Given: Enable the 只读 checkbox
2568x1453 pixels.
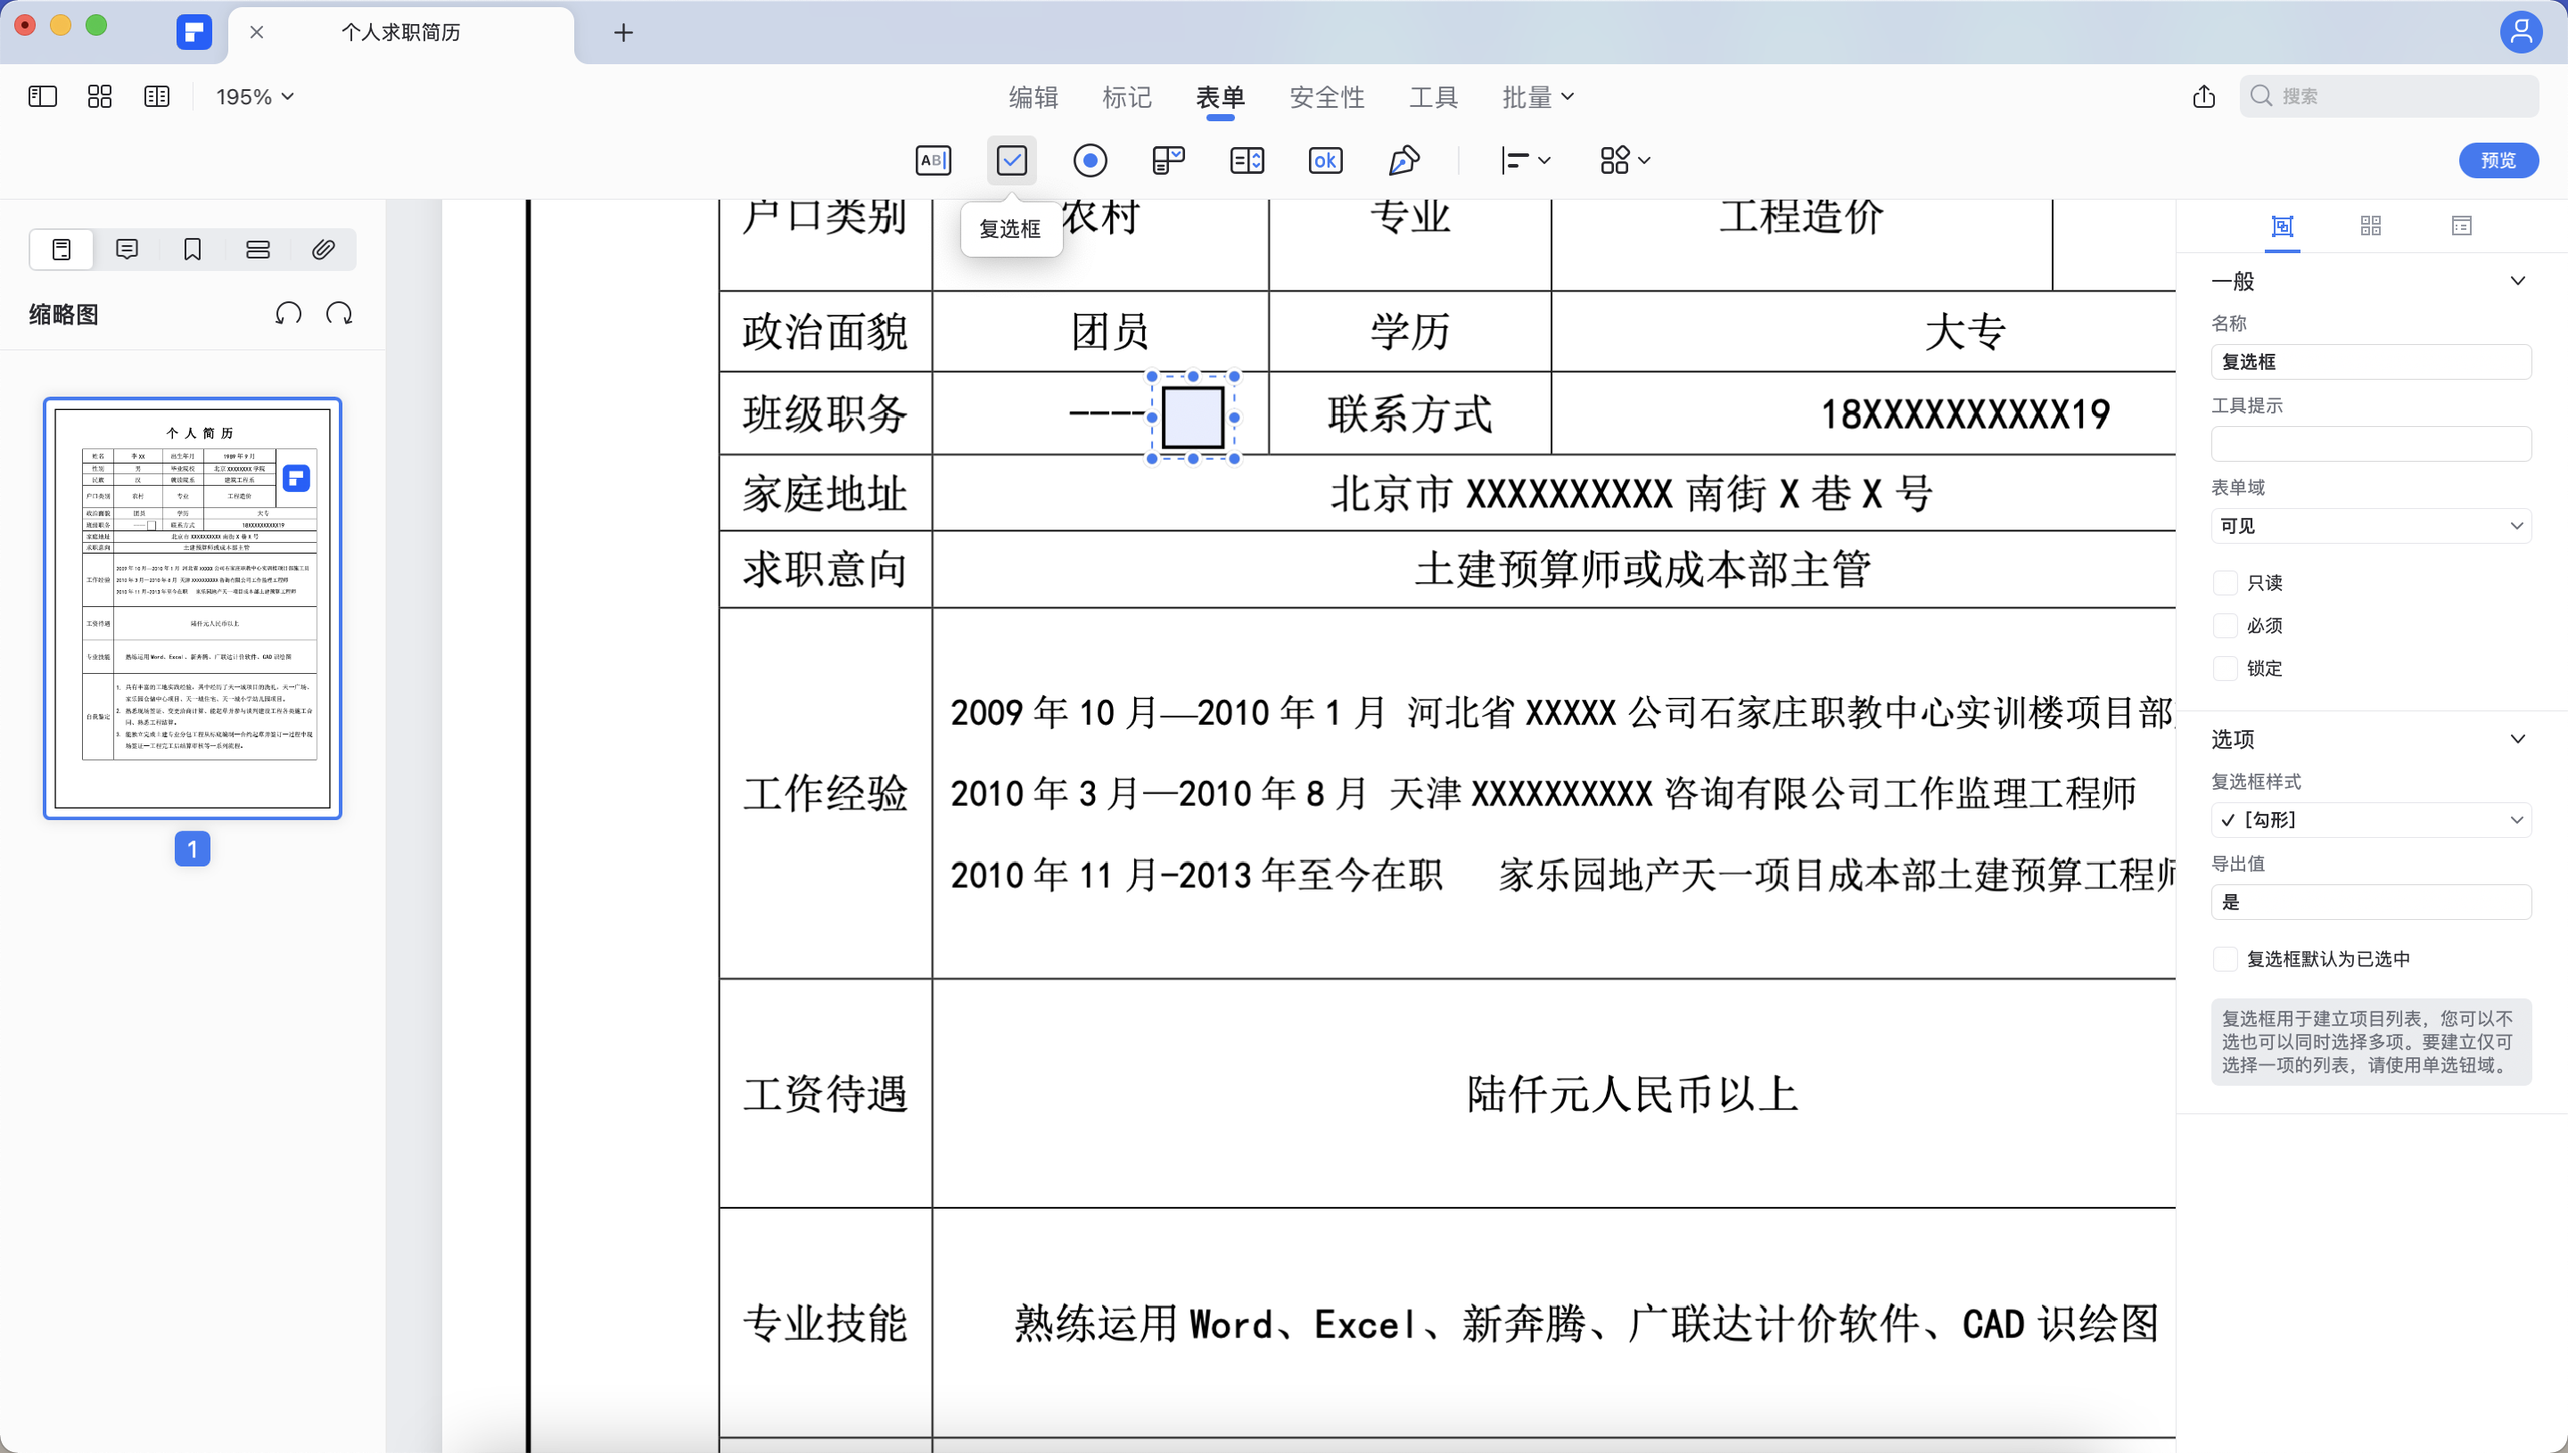Looking at the screenshot, I should (x=2226, y=581).
